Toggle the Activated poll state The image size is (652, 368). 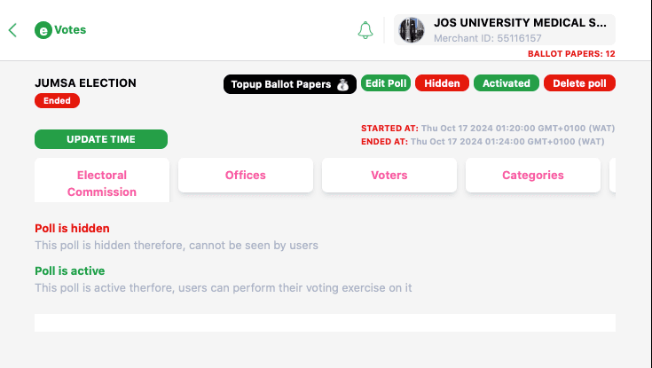click(x=506, y=83)
